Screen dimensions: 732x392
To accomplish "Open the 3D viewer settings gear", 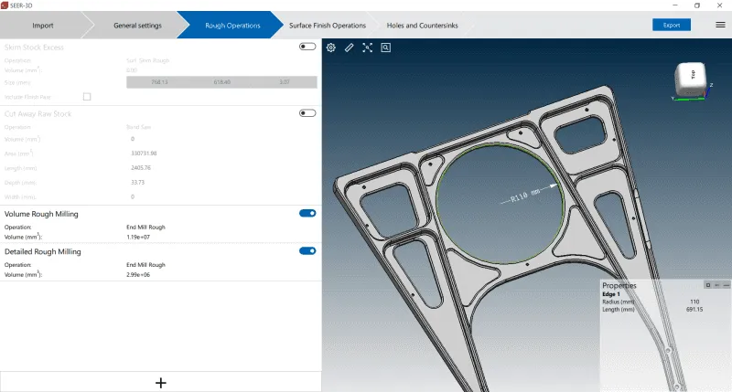I will 331,48.
